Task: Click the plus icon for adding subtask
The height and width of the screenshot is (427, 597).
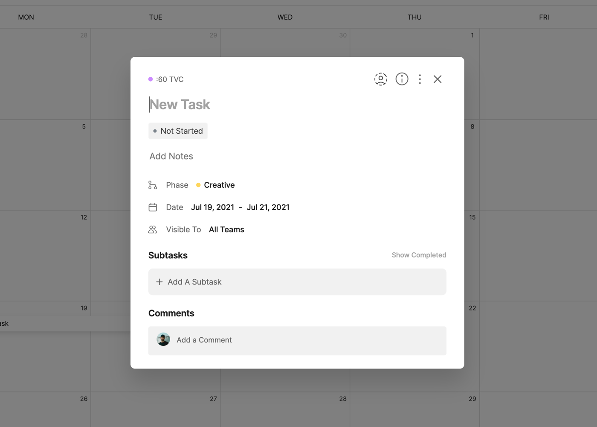Action: point(159,282)
